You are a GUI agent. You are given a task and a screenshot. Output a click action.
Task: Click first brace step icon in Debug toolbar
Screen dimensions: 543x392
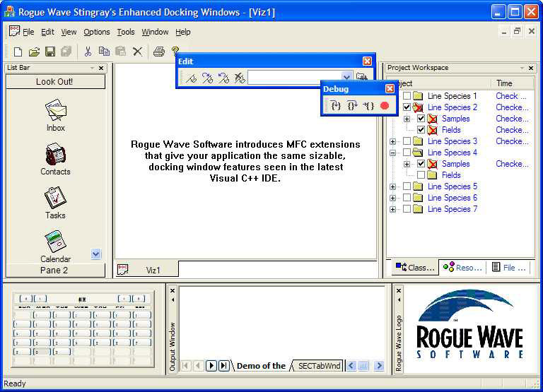336,105
